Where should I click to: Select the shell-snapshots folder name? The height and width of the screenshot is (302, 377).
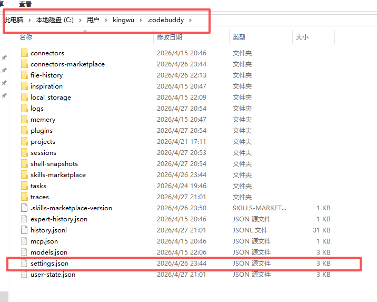coord(54,163)
